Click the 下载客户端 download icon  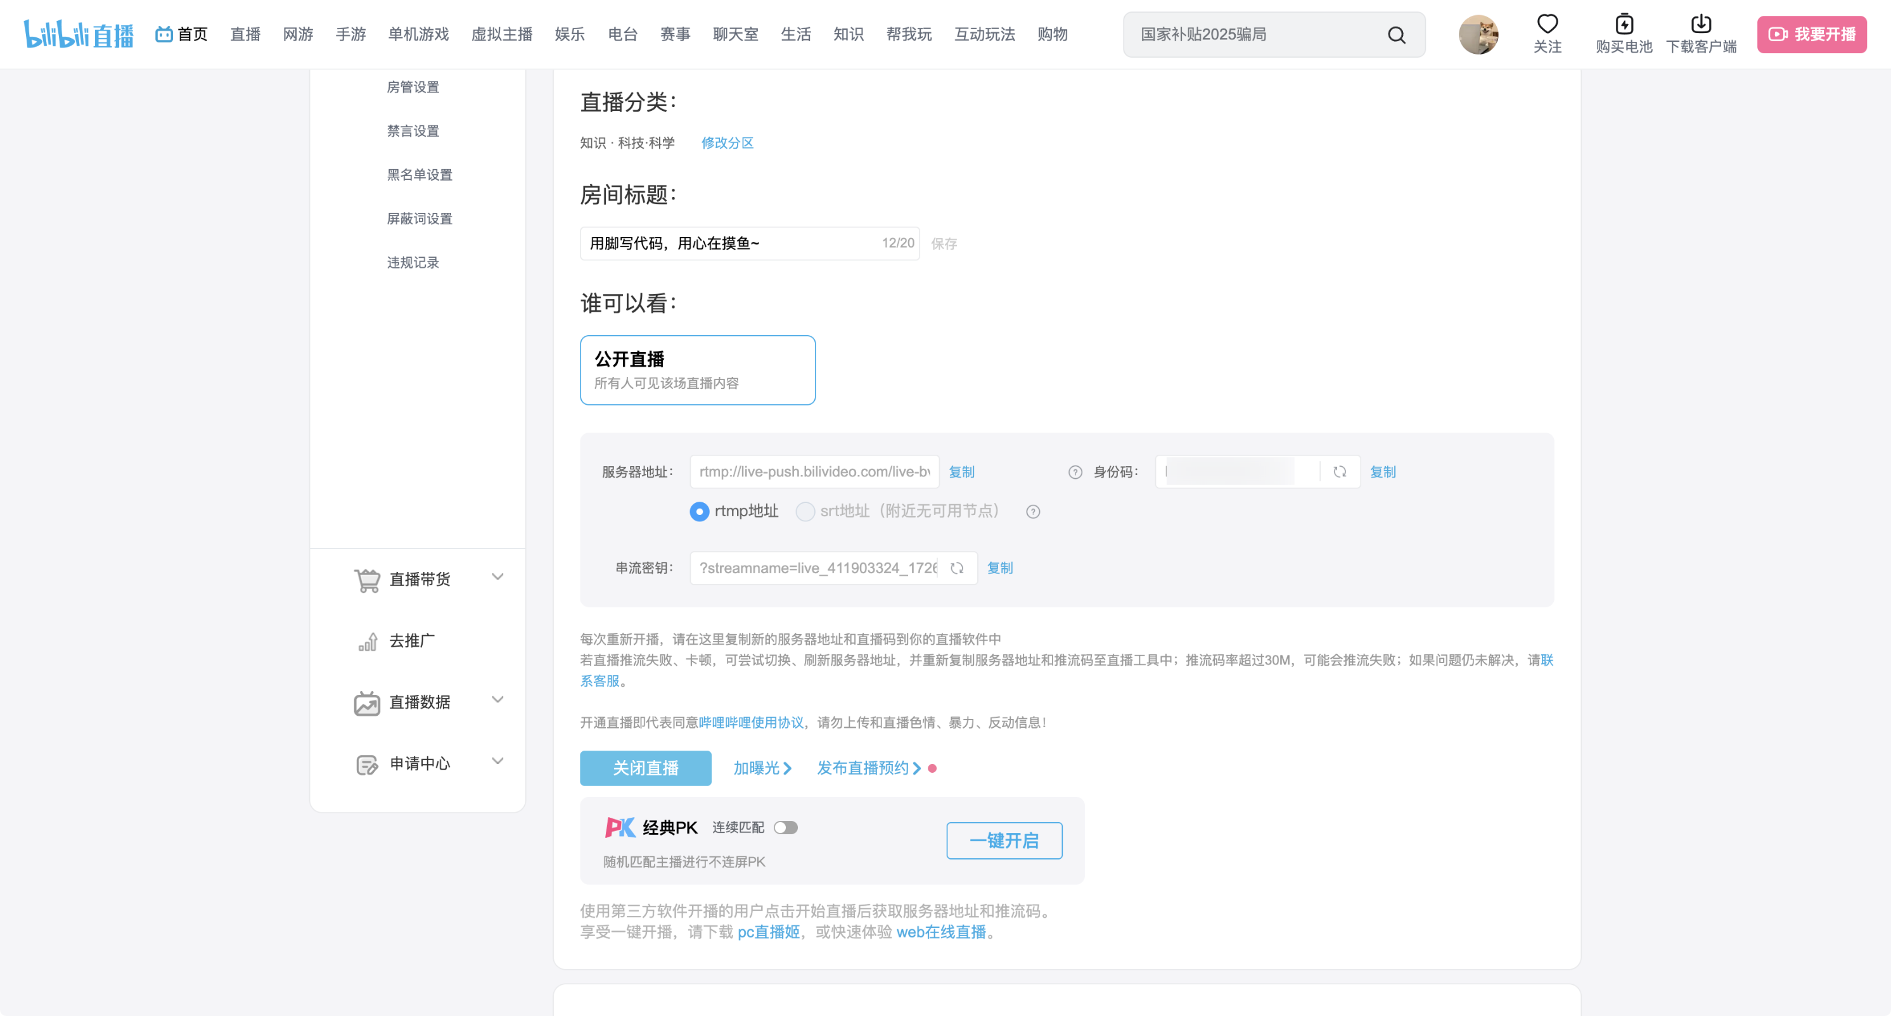[x=1700, y=25]
